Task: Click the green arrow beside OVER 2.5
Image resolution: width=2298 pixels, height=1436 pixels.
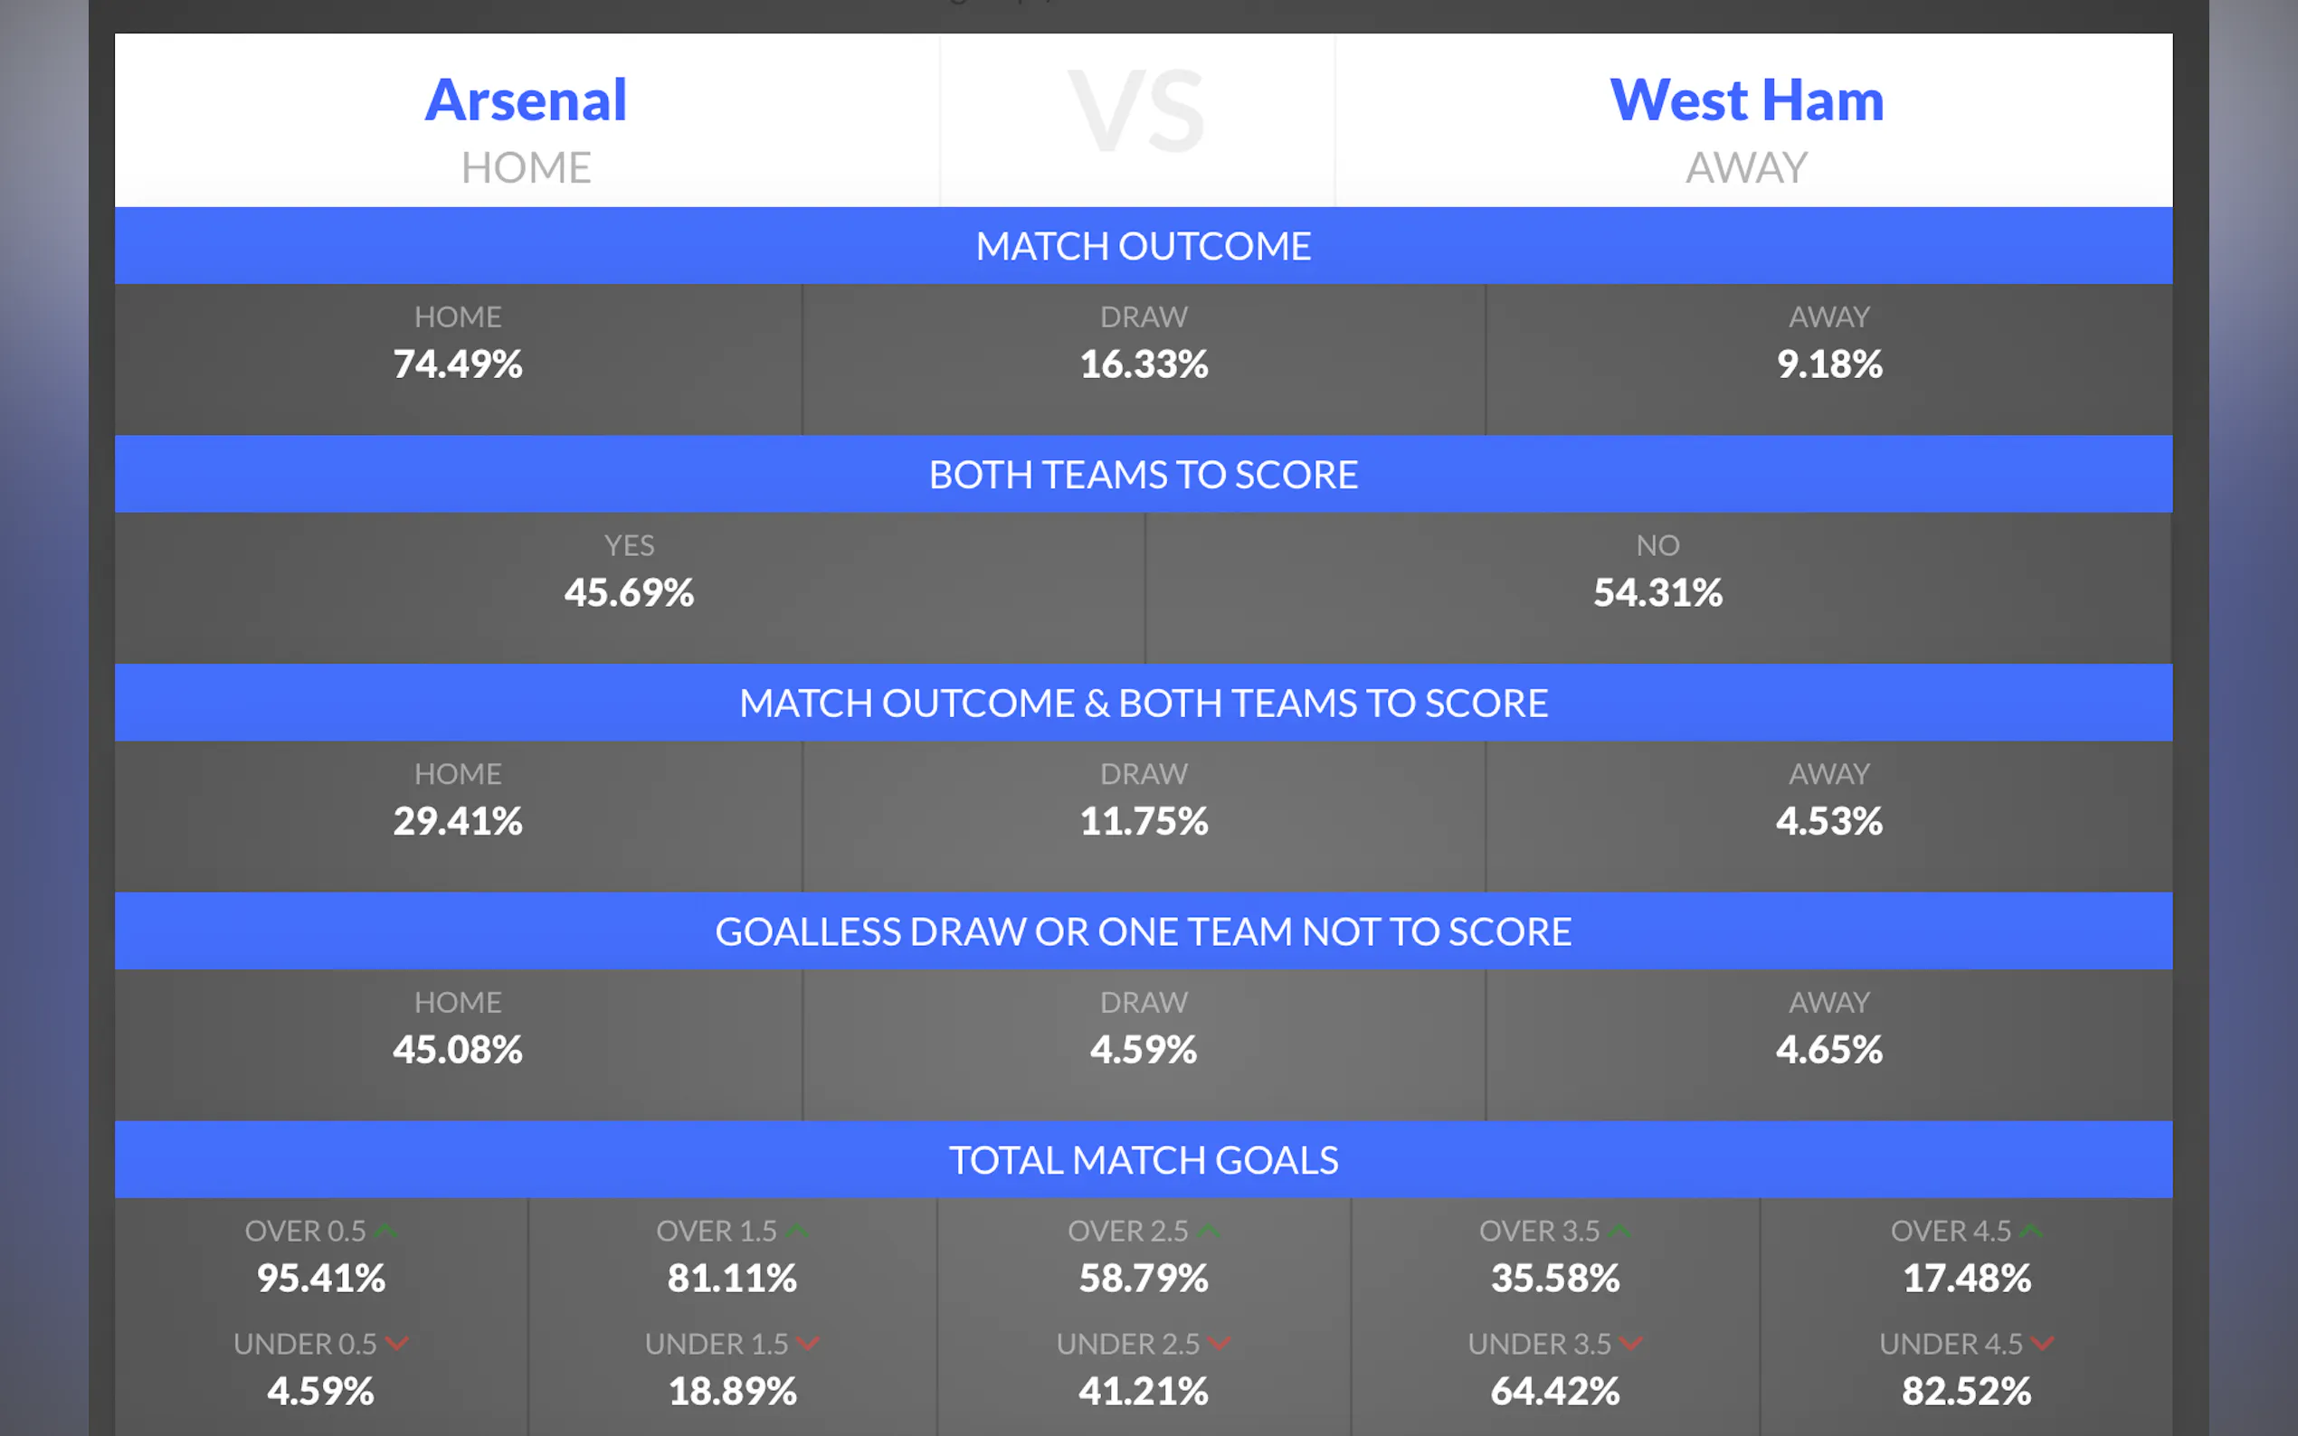Action: coord(1209,1231)
